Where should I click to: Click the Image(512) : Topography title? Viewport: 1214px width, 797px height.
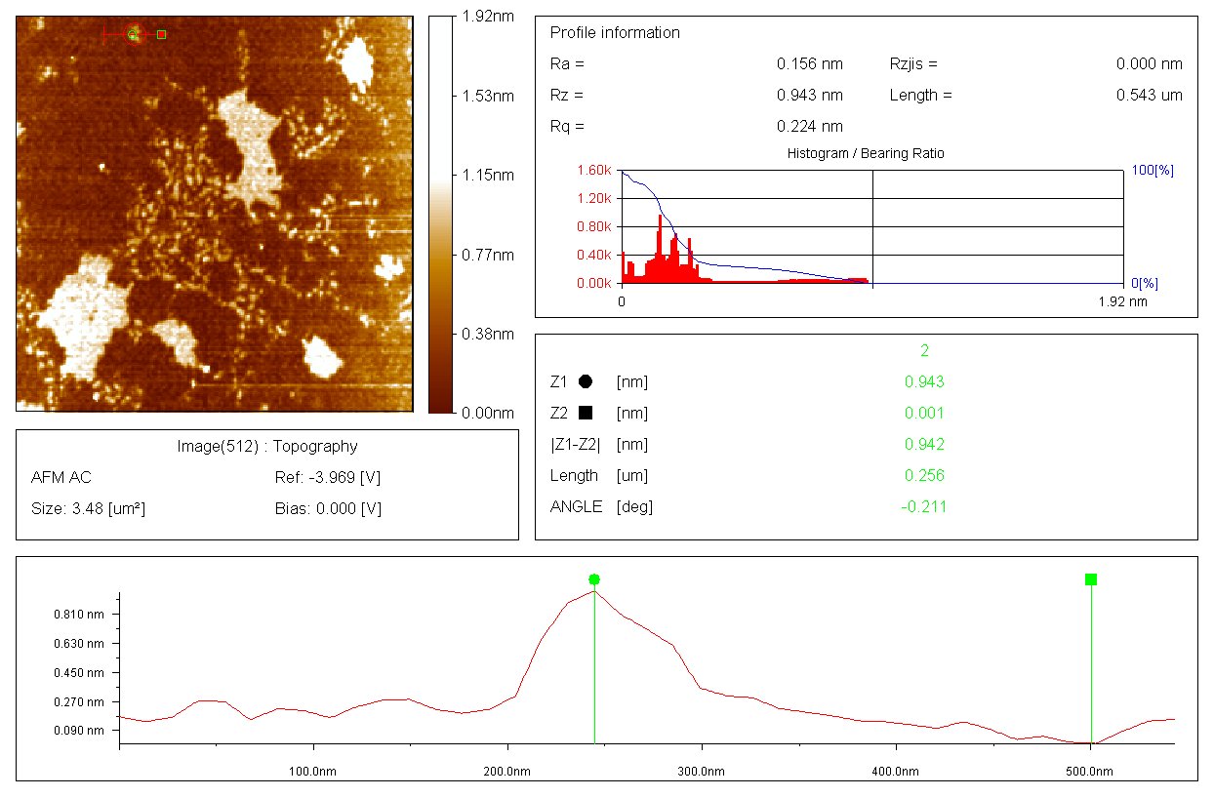point(266,447)
